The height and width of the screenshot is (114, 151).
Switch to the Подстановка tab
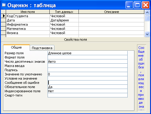coord(42,48)
